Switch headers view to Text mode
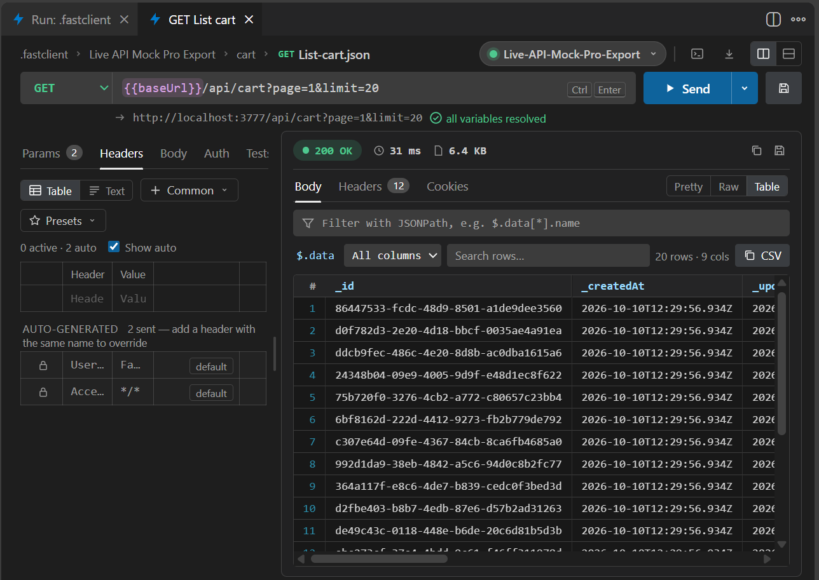This screenshot has height=580, width=819. click(107, 191)
